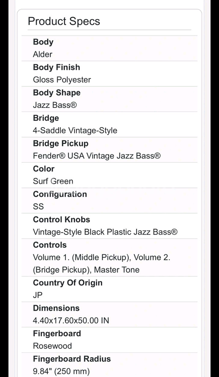Viewport: 219px width, 377px height.
Task: Select the Control Knobs label
Action: pyautogui.click(x=61, y=219)
